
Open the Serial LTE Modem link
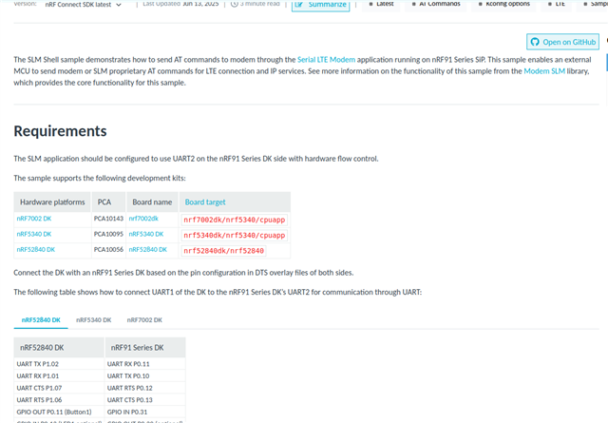326,60
